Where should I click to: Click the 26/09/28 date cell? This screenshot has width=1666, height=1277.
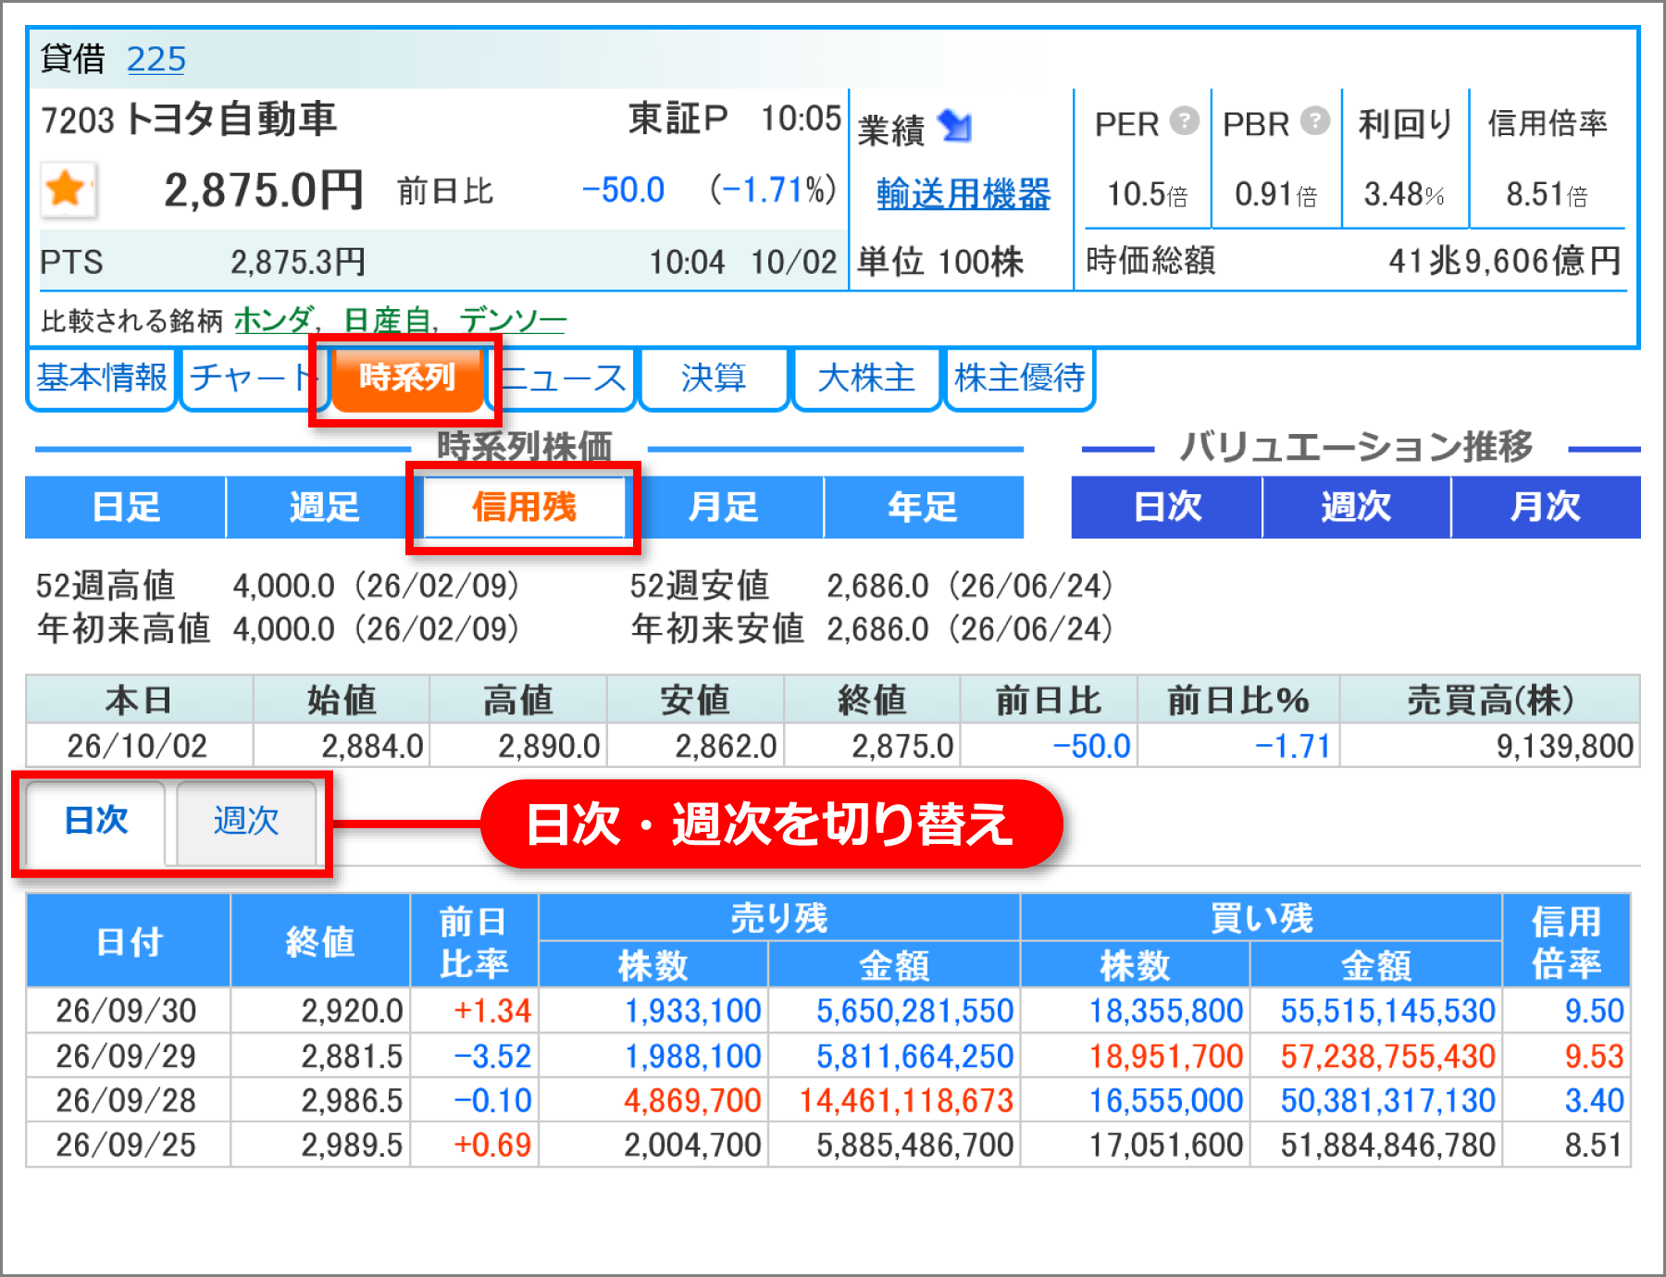click(127, 1100)
